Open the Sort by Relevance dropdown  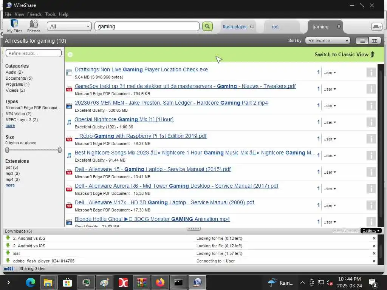pos(328,41)
